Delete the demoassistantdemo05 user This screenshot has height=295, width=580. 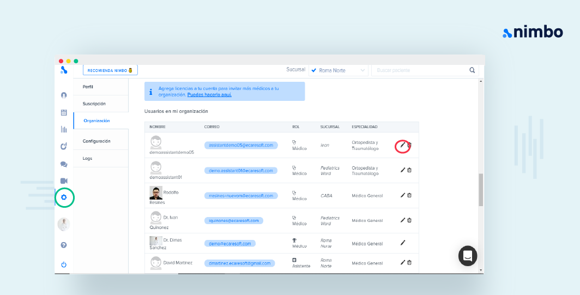[x=409, y=145]
